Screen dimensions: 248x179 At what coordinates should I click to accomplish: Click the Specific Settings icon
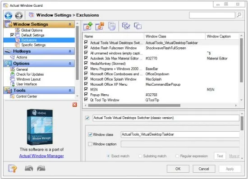click(17, 45)
